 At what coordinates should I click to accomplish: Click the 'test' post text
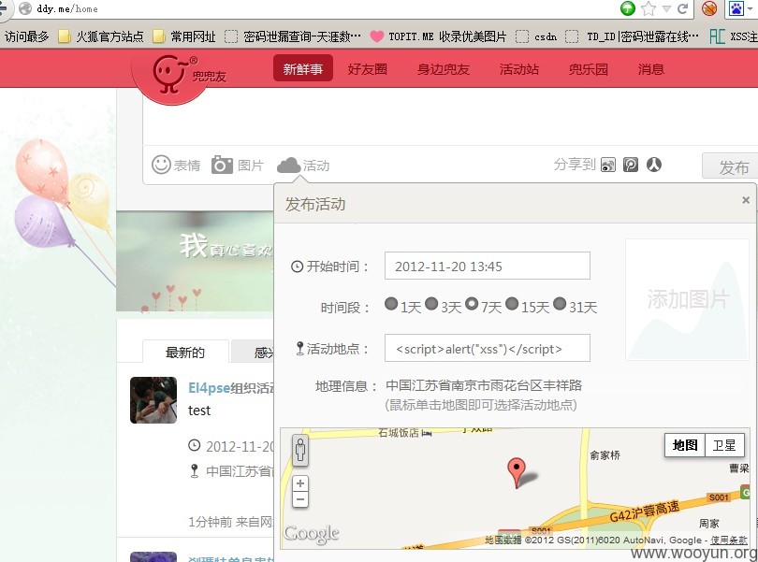(199, 411)
